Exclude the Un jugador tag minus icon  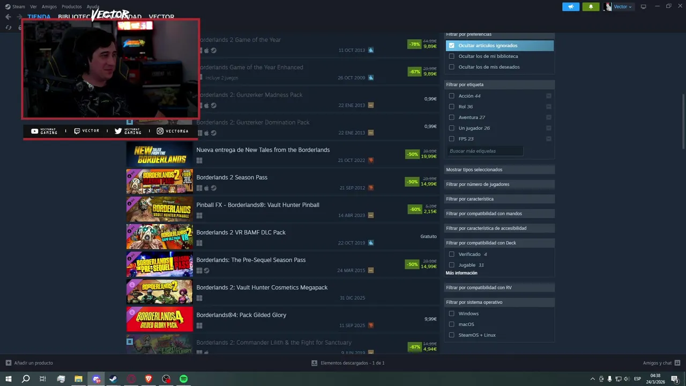[549, 128]
